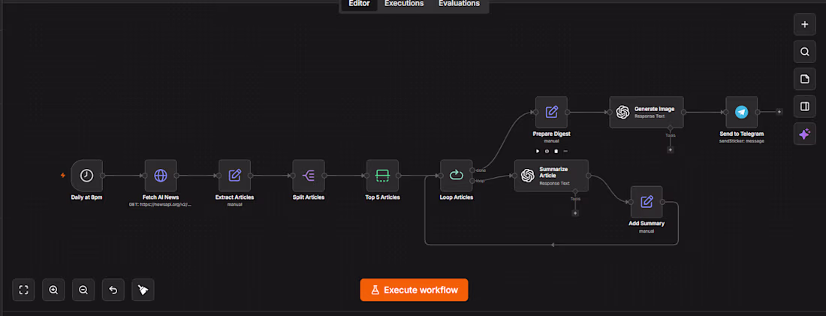Tidy up the workflow with the broom icon
Viewport: 826px width, 316px height.
[x=143, y=290]
